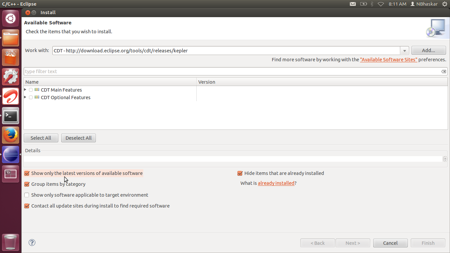Click the CDT Optional Features category icon
Screen dimensions: 450x253
(37, 97)
